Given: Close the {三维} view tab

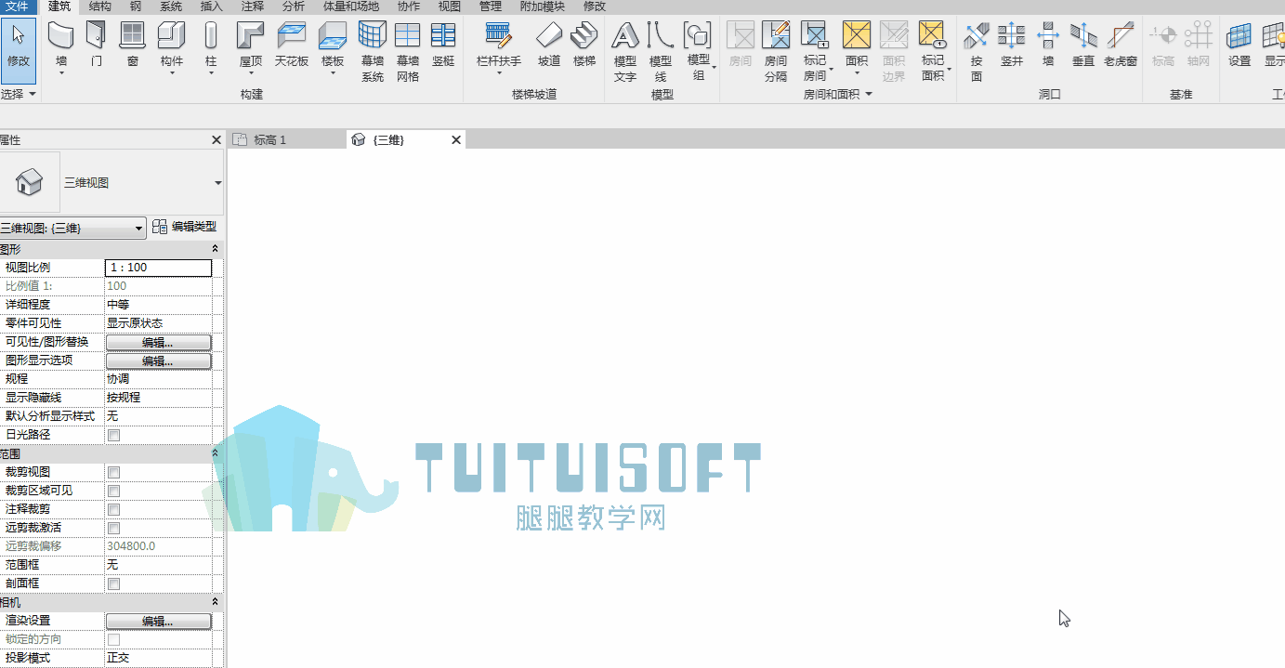Looking at the screenshot, I should 456,139.
